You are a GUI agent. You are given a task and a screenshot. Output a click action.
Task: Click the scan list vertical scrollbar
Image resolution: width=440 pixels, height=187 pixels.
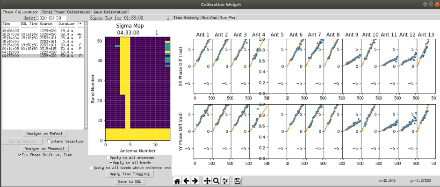point(86,75)
